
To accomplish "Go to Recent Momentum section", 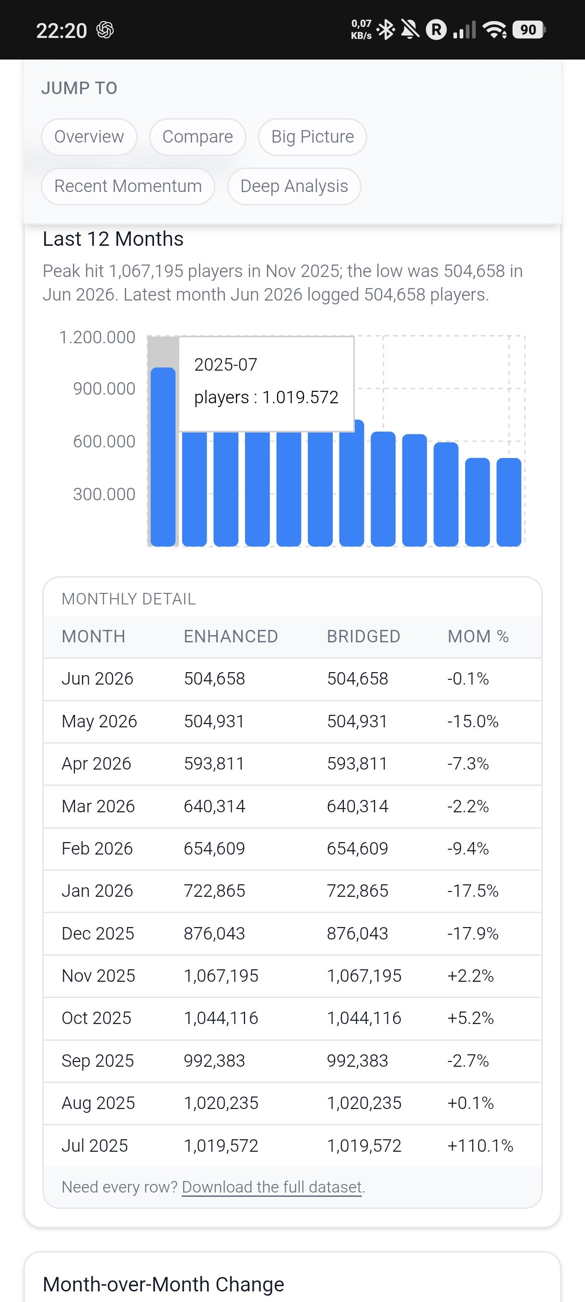I will coord(128,186).
